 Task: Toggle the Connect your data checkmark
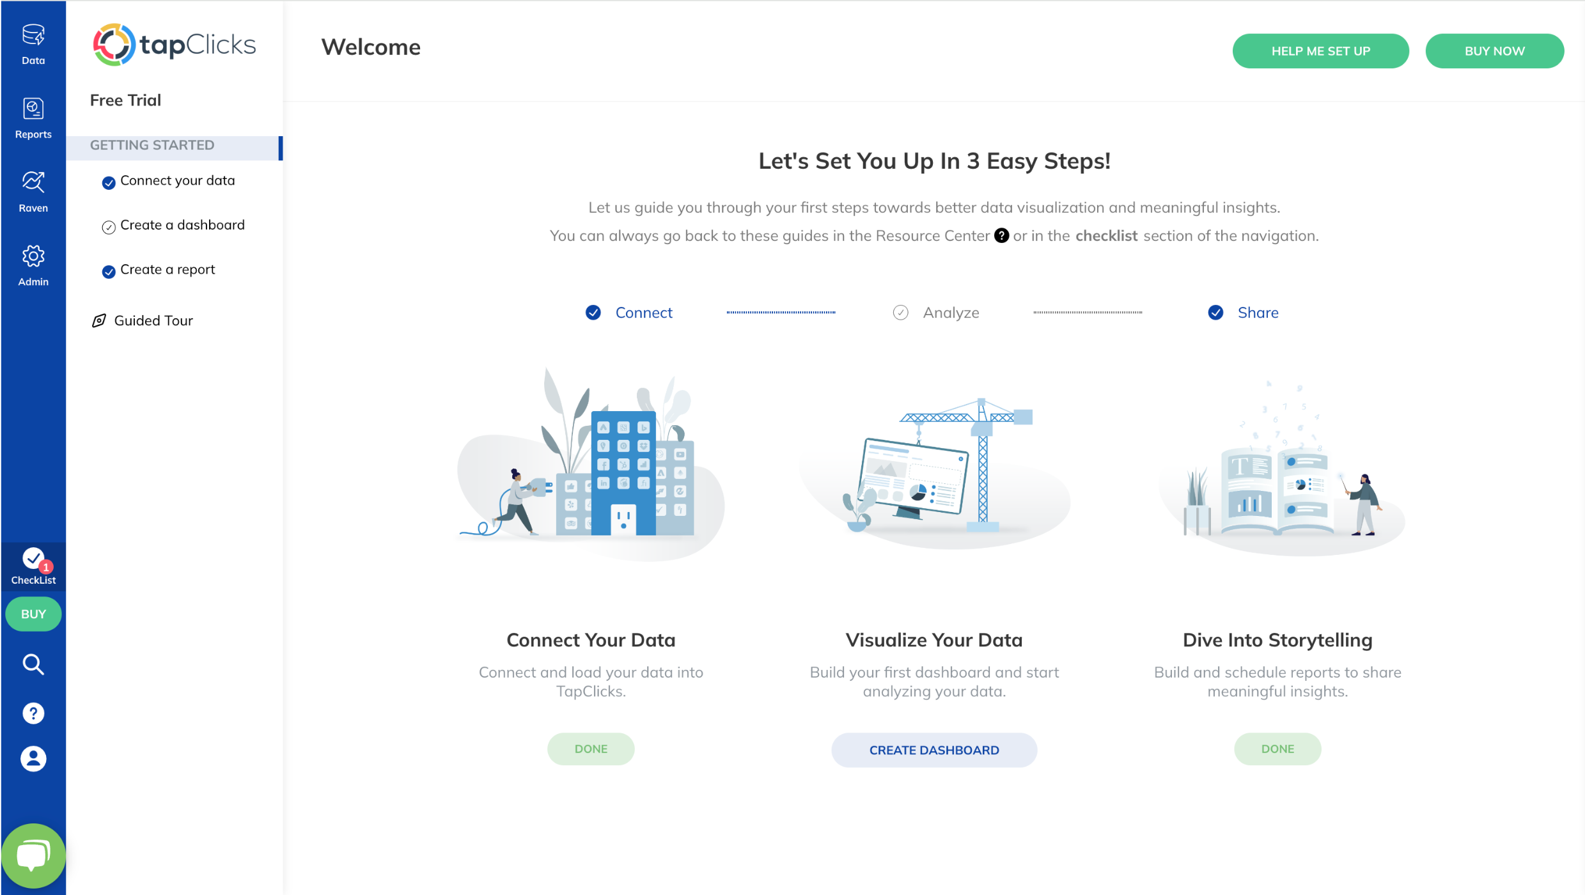coord(107,182)
